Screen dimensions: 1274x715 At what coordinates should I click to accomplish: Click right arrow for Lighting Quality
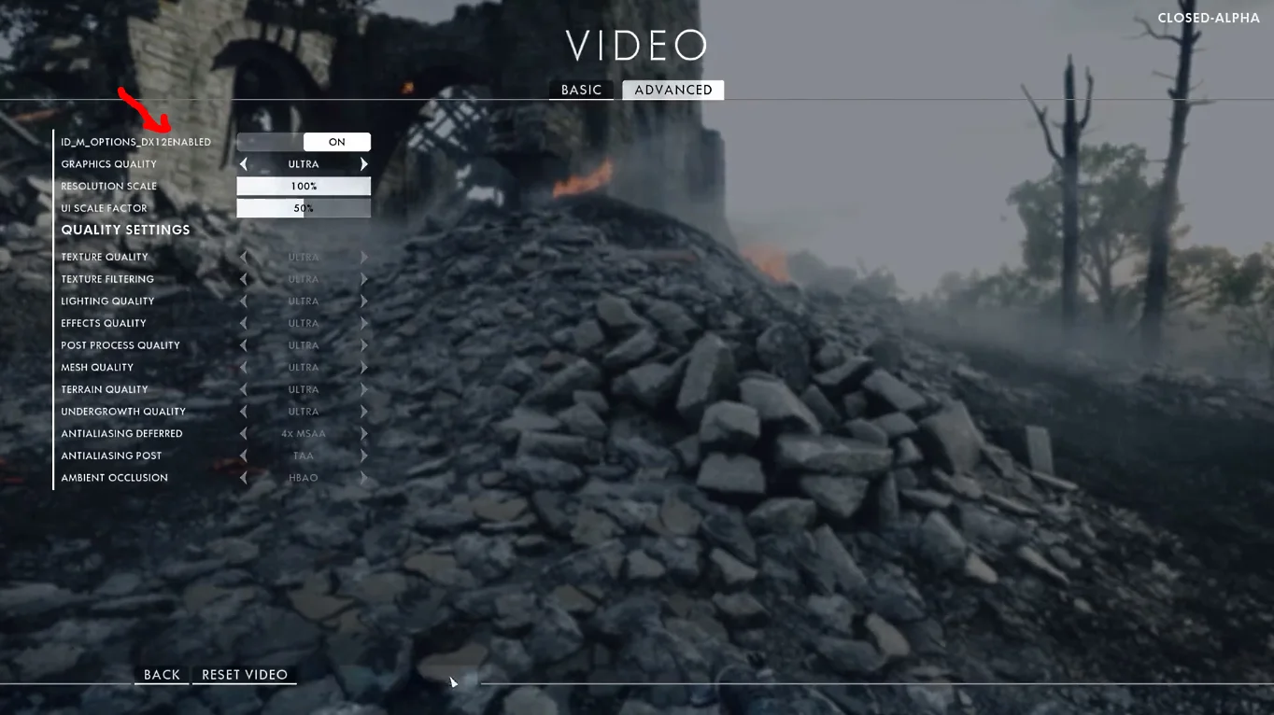[363, 301]
